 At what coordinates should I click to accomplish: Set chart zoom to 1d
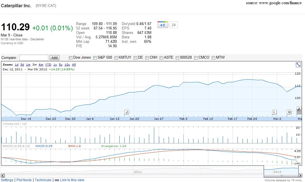tap(16, 65)
